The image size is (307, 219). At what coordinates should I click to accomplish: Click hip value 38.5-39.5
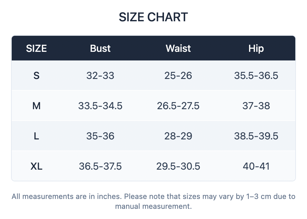(256, 136)
